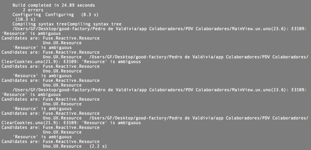Select the "2 errors" summary text
Image resolution: width=311 pixels, height=150 pixels.
pos(33,10)
